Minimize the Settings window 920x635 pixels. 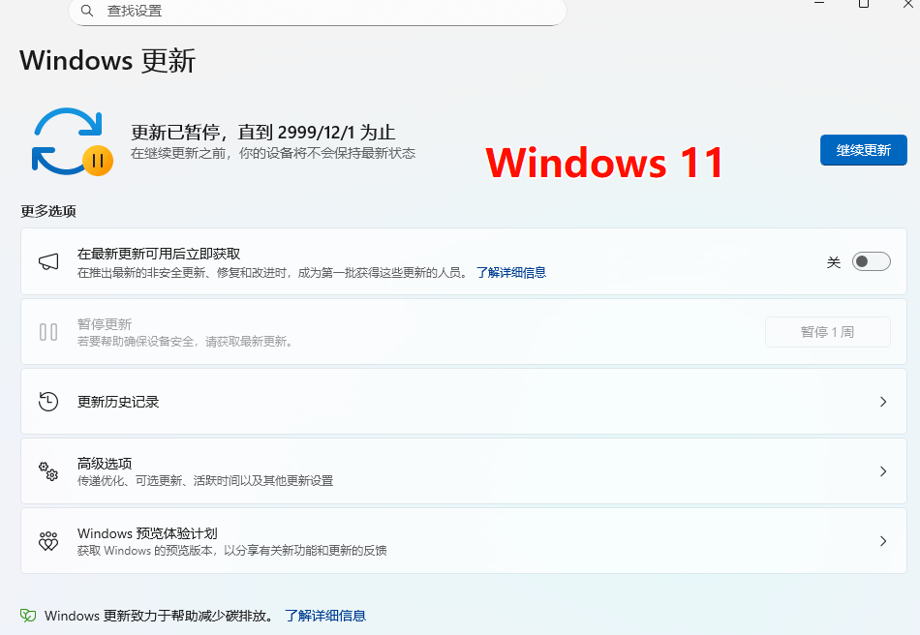click(819, 4)
